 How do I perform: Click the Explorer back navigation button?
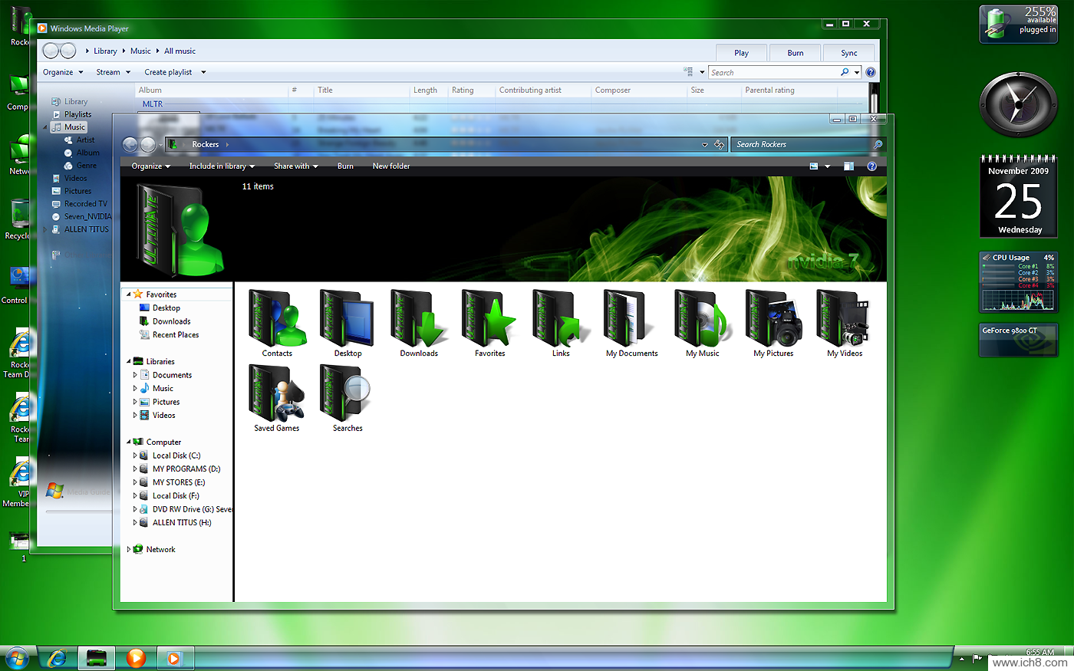(x=130, y=144)
